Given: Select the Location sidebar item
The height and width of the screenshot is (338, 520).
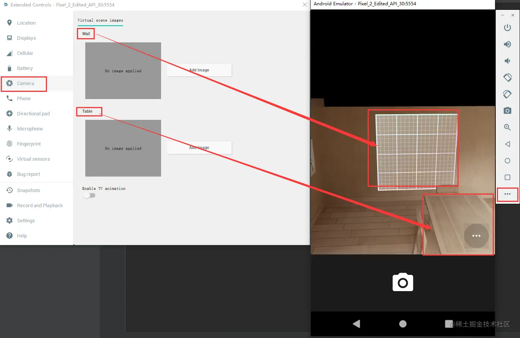Looking at the screenshot, I should pyautogui.click(x=25, y=23).
